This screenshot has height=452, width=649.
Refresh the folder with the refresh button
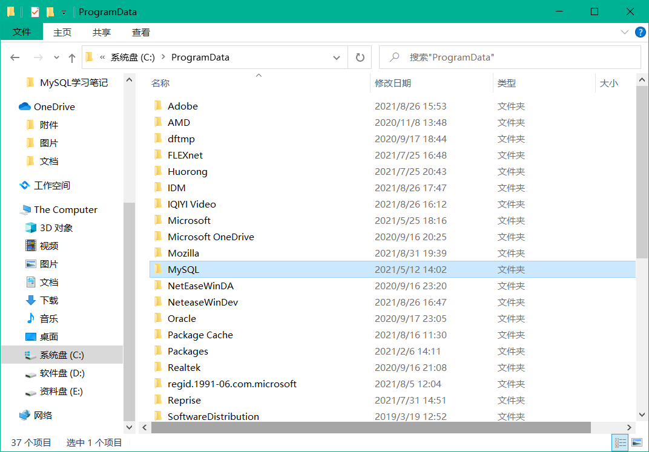pyautogui.click(x=360, y=57)
